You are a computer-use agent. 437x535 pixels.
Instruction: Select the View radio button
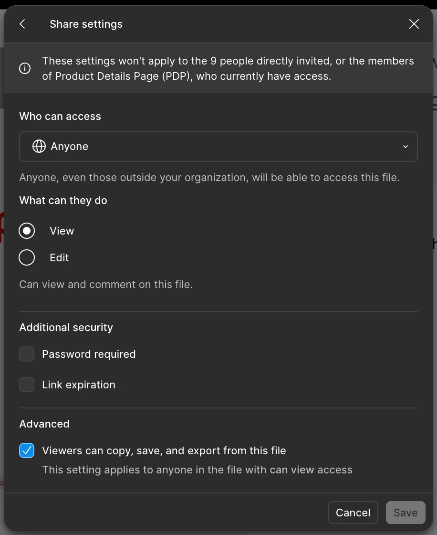point(27,231)
